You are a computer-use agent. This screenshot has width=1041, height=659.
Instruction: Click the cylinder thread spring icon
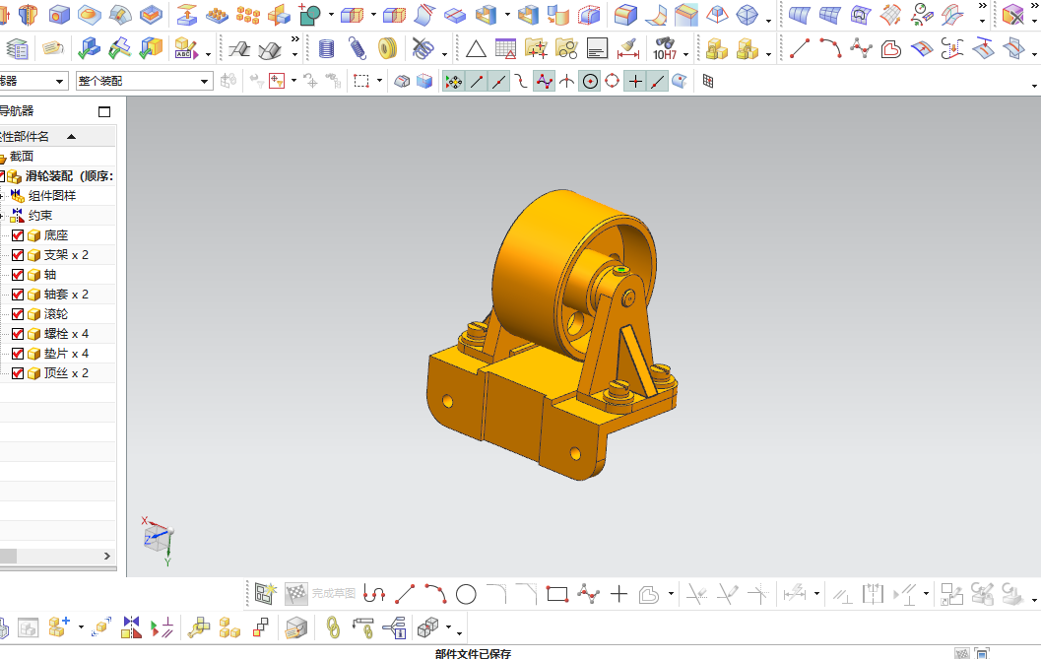[326, 48]
